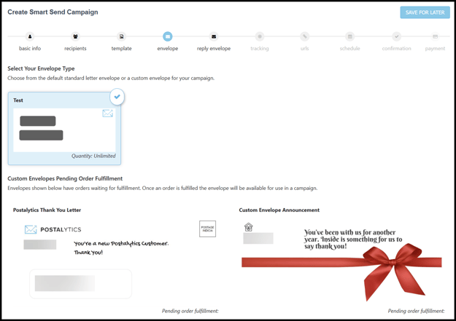Screen dimensions: 456x321
Task: Click 'Create Smart Send Campaign' heading
Action: (x=53, y=12)
